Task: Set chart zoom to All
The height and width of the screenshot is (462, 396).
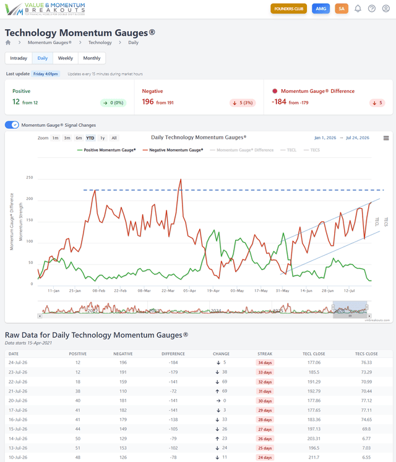Action: (114, 138)
